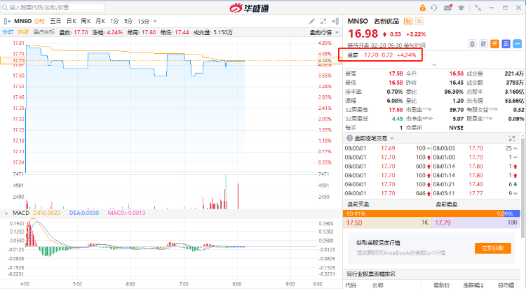The height and width of the screenshot is (289, 526).
Task: Switch to 5分 chart tab
Action: [128, 21]
